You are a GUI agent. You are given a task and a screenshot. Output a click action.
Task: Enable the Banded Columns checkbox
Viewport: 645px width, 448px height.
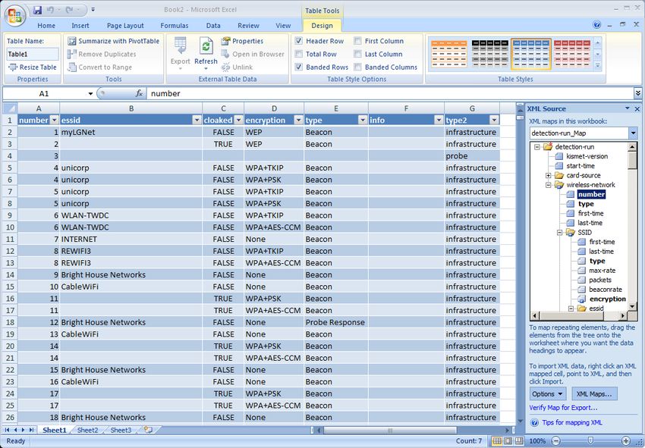[358, 67]
